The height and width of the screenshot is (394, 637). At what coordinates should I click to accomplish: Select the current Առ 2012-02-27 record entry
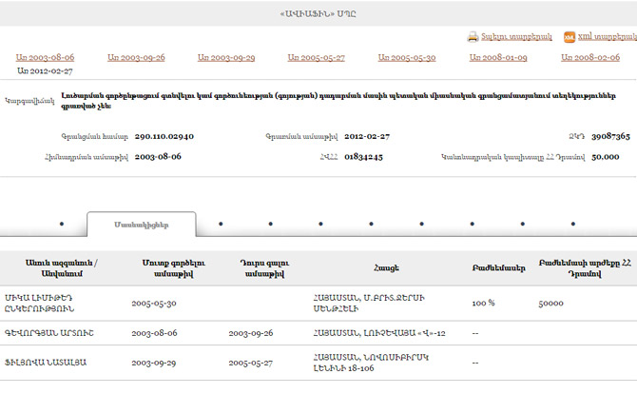[x=45, y=71]
